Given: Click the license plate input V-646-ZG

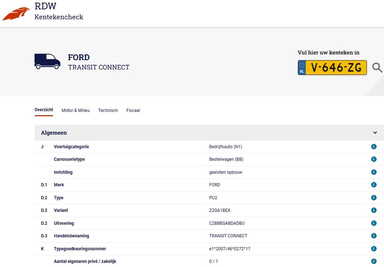Looking at the screenshot, I should (332, 67).
